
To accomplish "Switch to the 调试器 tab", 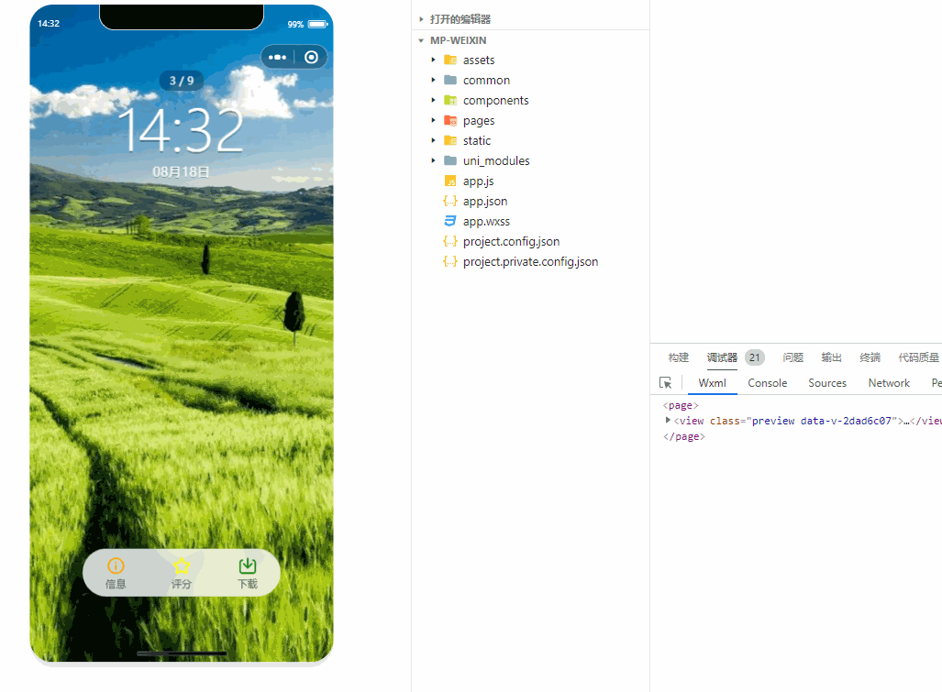I will 722,357.
